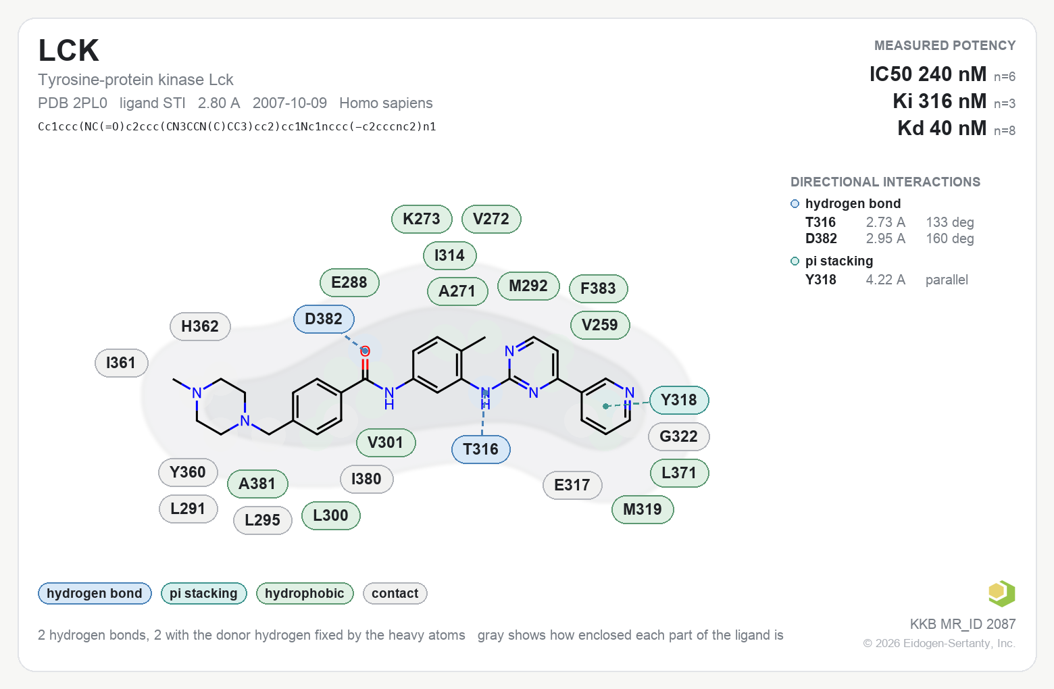
Task: Select the T316 residue label
Action: tap(480, 449)
